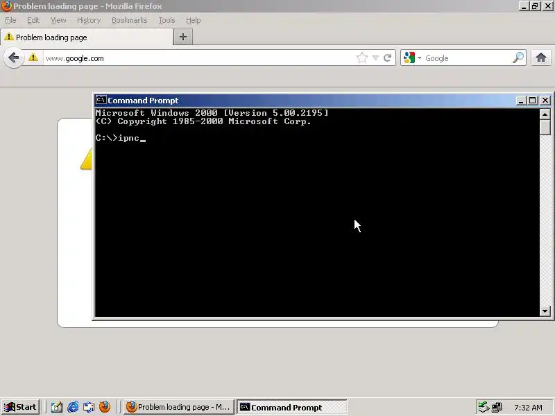Close the Firefox window
The width and height of the screenshot is (555, 416).
pyautogui.click(x=547, y=6)
